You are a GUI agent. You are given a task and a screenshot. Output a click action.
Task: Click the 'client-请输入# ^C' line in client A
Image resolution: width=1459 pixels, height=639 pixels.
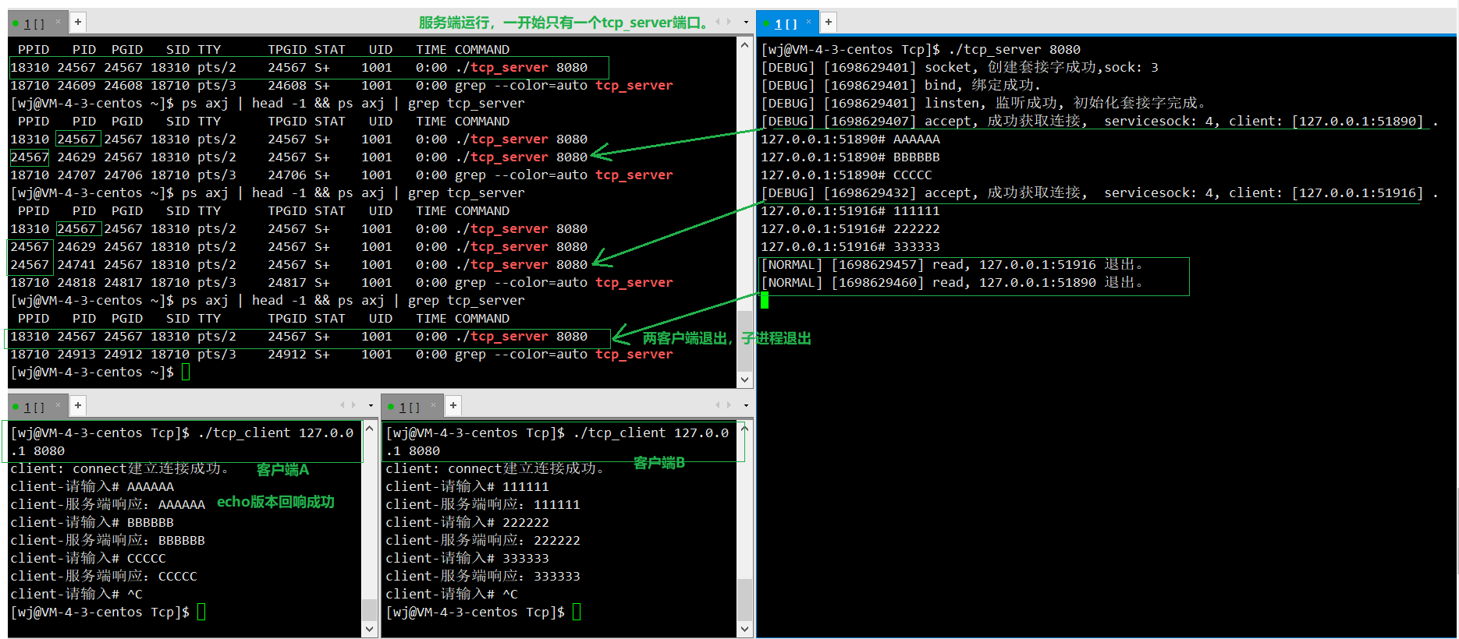click(76, 594)
